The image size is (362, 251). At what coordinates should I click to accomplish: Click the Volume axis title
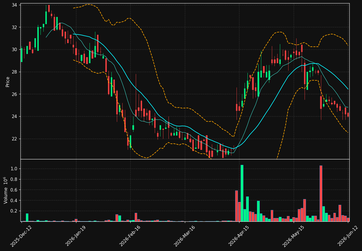(6, 190)
